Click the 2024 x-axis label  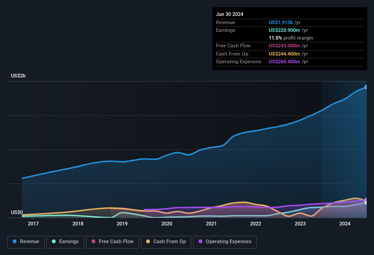coord(345,224)
